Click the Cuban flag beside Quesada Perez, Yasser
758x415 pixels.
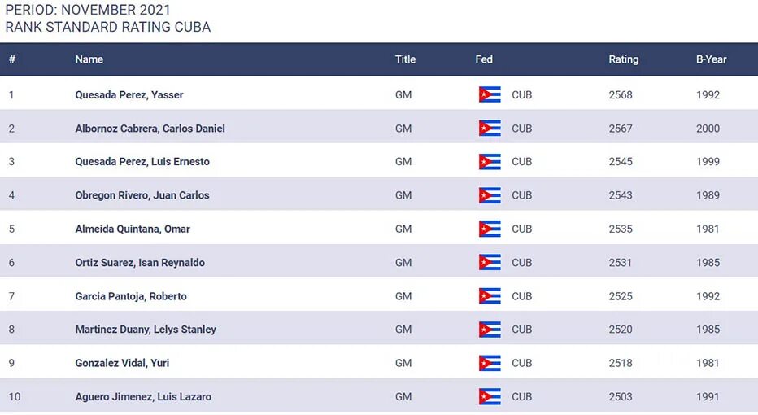[490, 94]
